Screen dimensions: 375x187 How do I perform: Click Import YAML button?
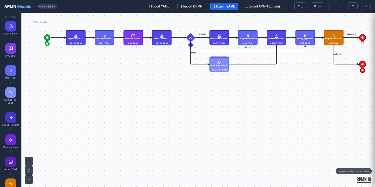159,6
